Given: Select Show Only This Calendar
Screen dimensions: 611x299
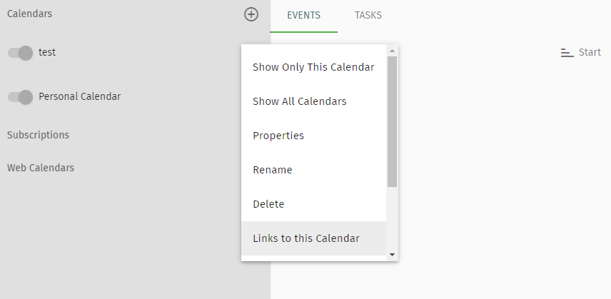Looking at the screenshot, I should pos(313,67).
